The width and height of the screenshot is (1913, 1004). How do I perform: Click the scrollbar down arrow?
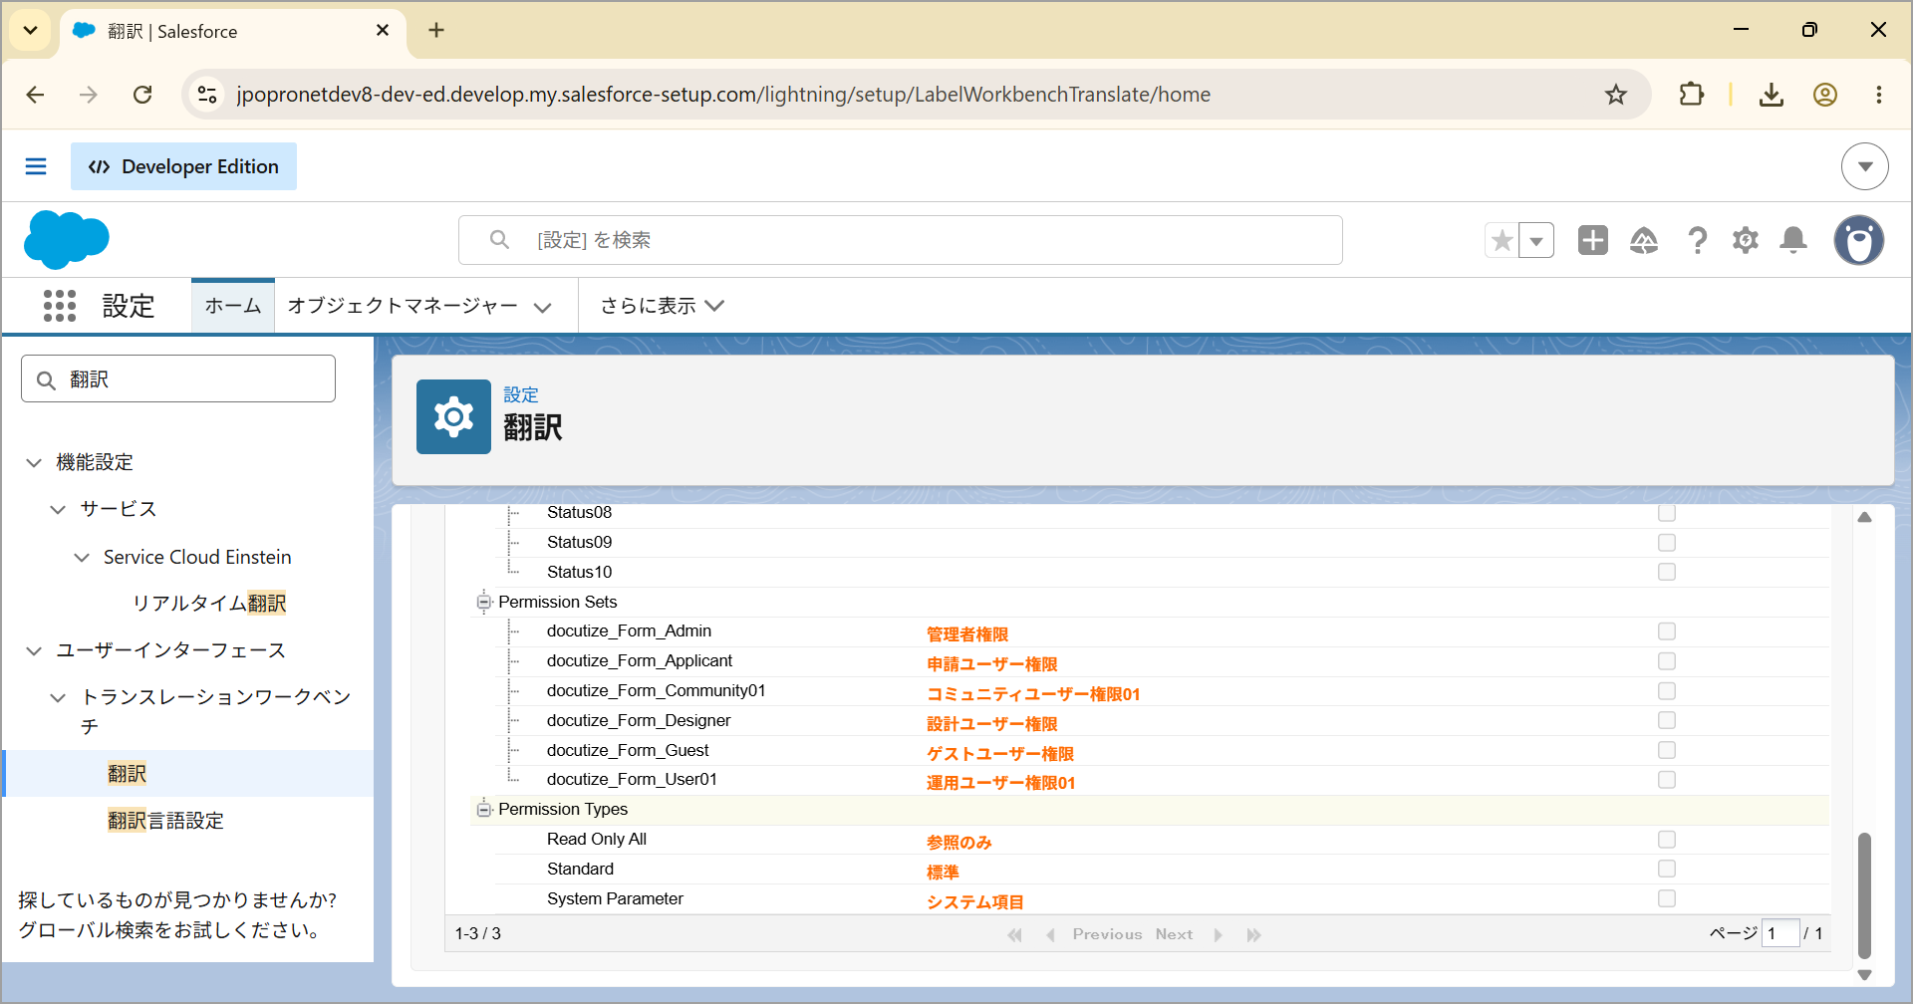point(1865,975)
